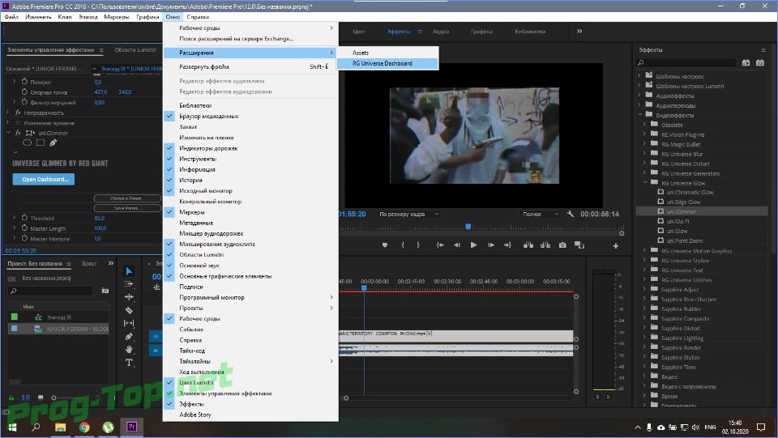
Task: Move the monitor playhead scrubber
Action: [x=468, y=227]
